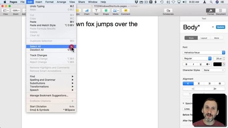Viewport: 228px width, 128px height.
Task: Choose Paste menu item
Action: (51, 22)
